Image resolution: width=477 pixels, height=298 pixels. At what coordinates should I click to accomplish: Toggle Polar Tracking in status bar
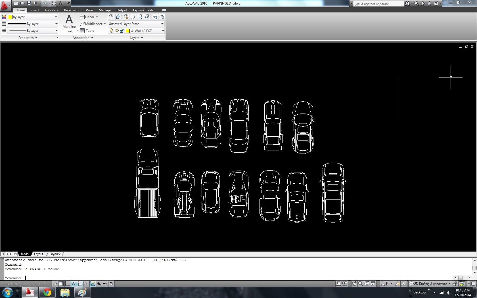74,284
